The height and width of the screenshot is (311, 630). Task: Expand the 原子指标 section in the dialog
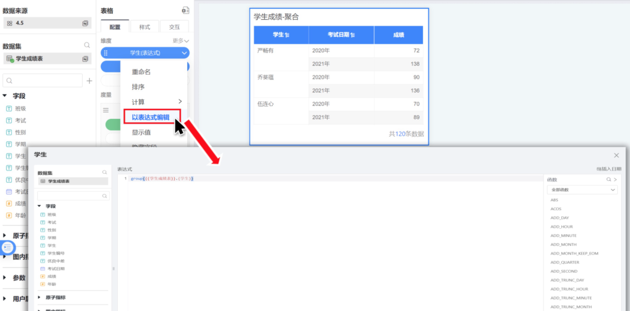39,297
